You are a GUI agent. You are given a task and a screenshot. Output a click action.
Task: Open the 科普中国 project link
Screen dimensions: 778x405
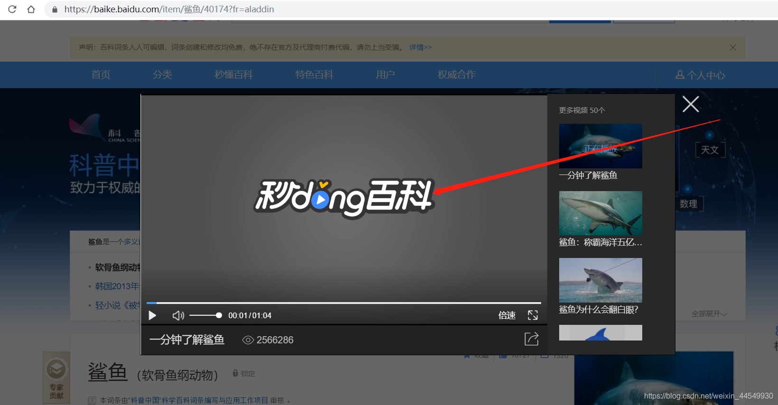pyautogui.click(x=199, y=400)
